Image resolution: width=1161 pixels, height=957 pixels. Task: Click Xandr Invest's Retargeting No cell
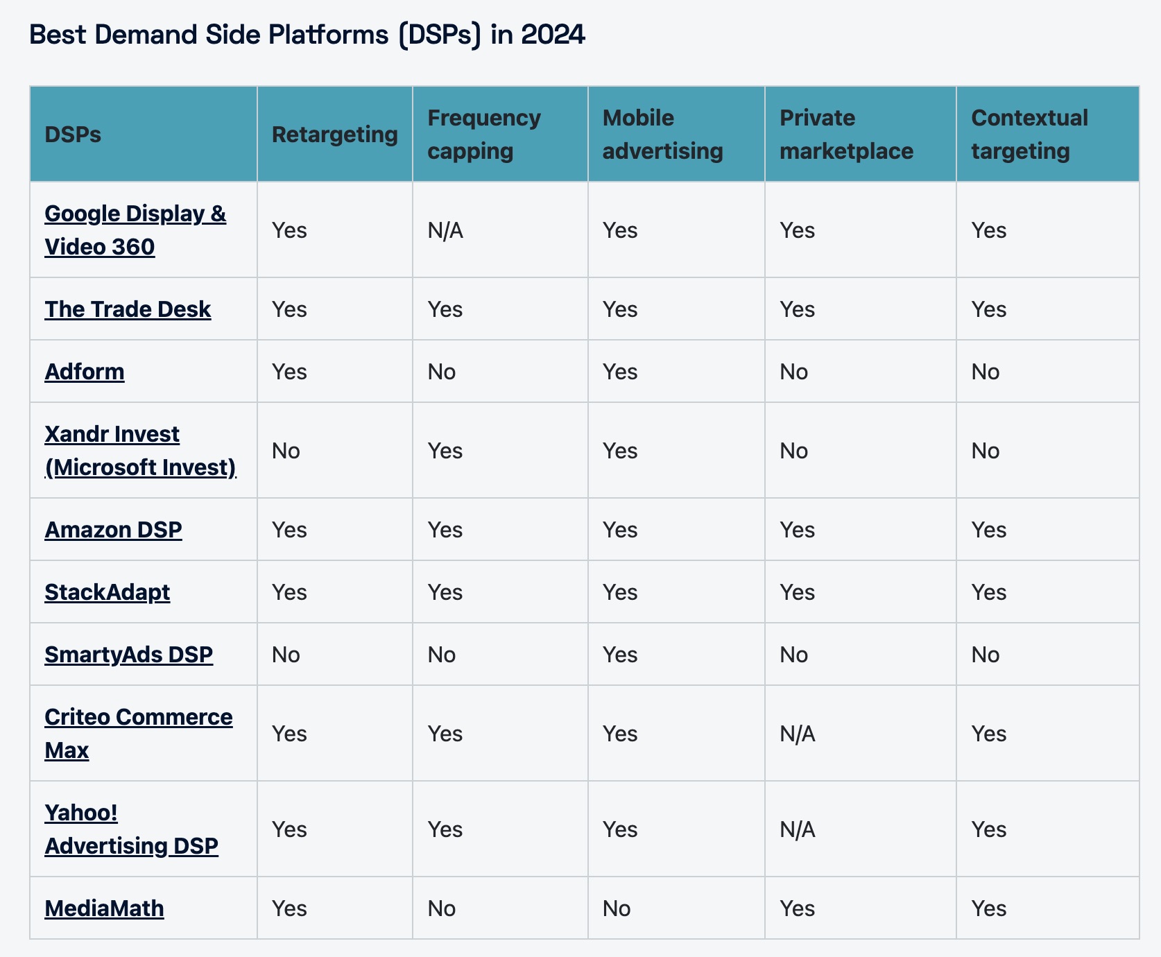click(x=335, y=451)
